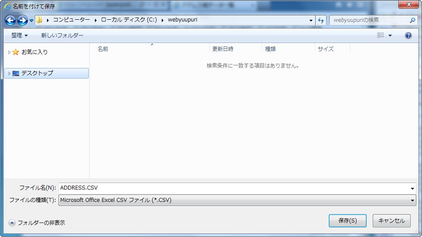Expand the お気に入り tree node
The image size is (422, 237).
9,52
